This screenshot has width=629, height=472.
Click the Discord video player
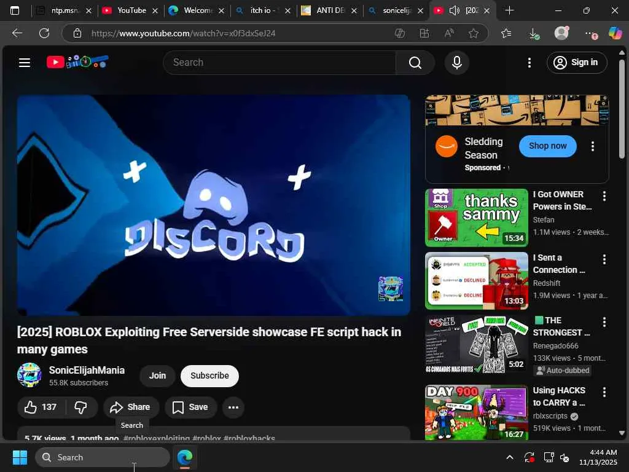(x=213, y=205)
